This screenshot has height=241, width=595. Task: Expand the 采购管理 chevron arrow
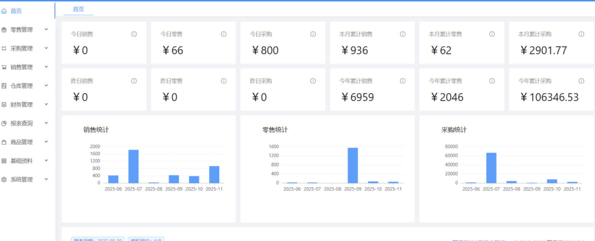(x=46, y=48)
